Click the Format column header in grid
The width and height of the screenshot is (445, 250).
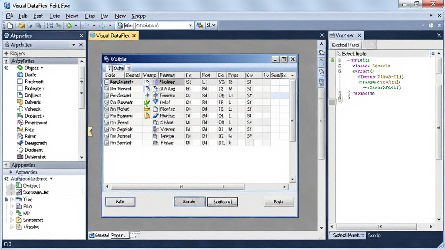171,75
